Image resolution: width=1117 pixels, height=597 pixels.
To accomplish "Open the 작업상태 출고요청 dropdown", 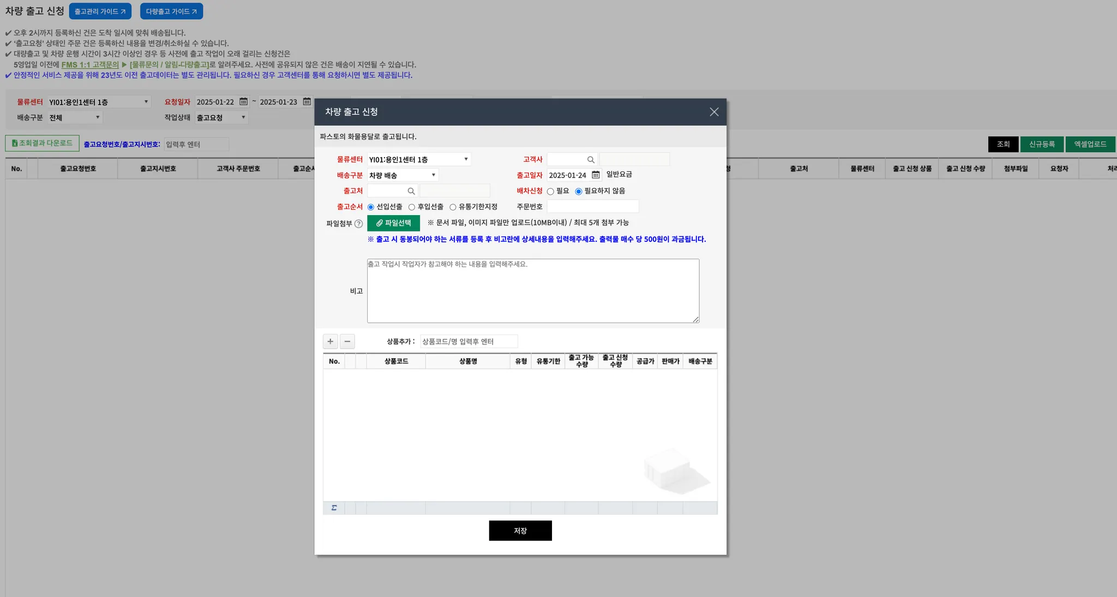I will pyautogui.click(x=221, y=118).
